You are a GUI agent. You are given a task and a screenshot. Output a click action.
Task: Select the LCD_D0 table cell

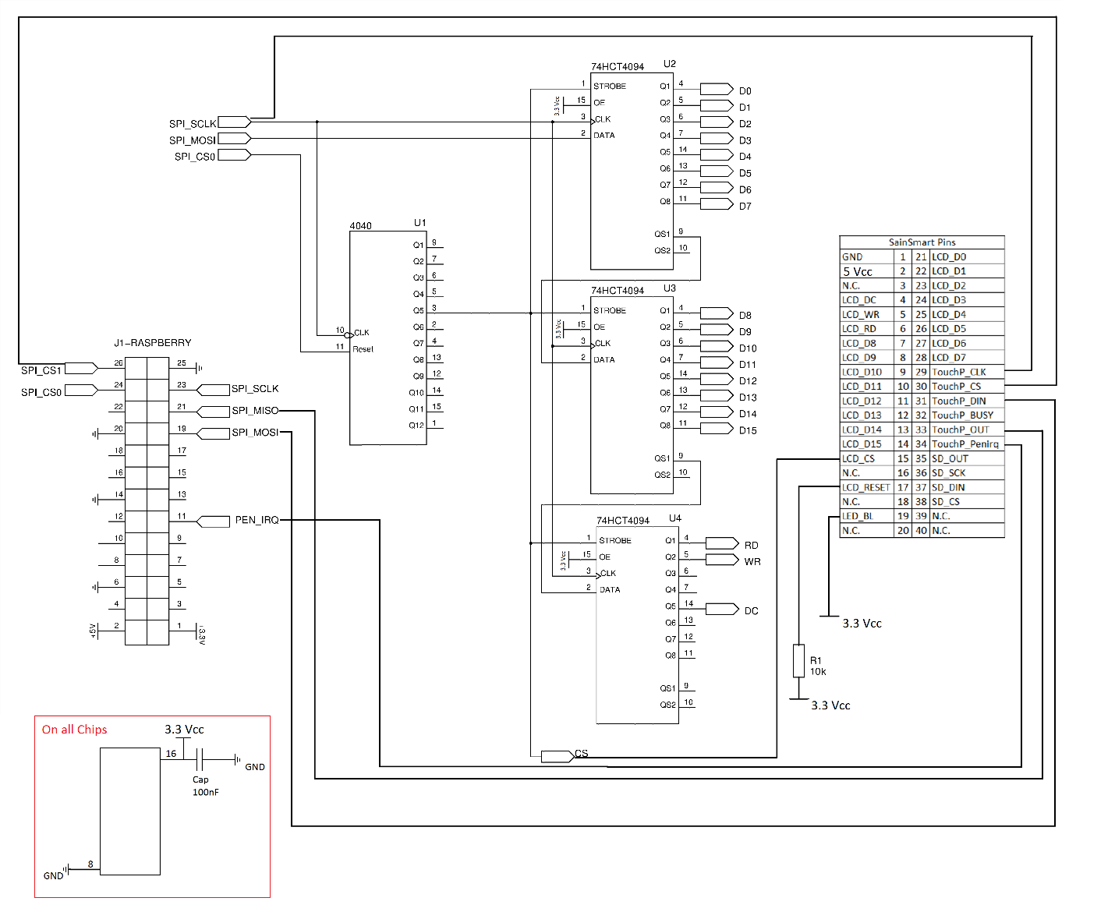[x=967, y=257]
